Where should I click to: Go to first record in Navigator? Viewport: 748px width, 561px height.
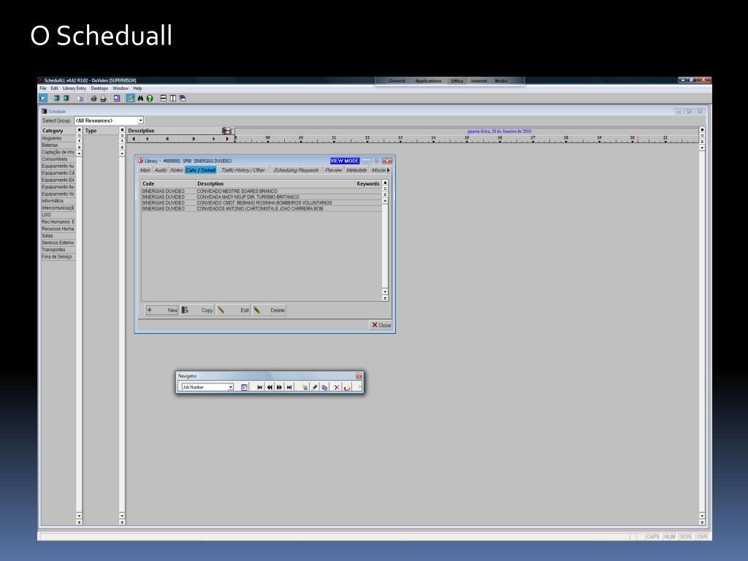(259, 387)
